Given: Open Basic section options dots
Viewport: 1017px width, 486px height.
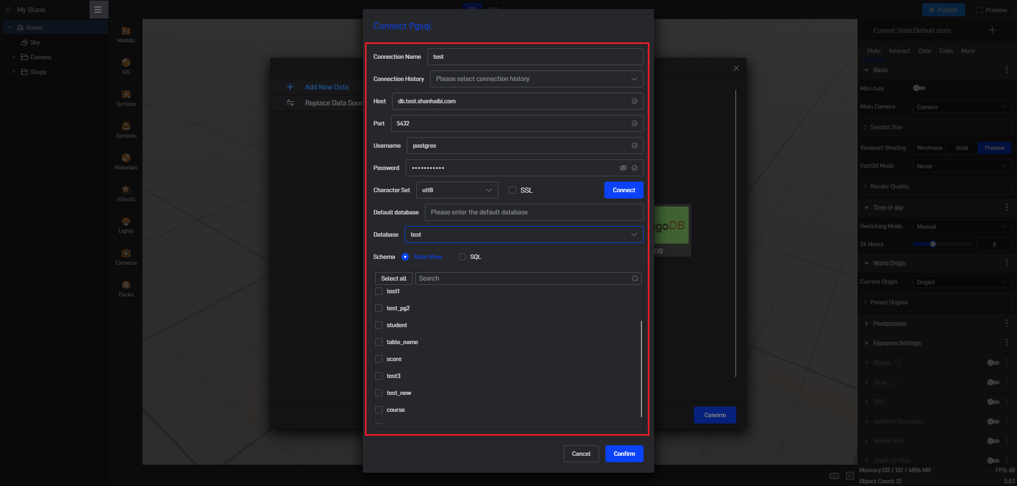Looking at the screenshot, I should tap(1007, 70).
